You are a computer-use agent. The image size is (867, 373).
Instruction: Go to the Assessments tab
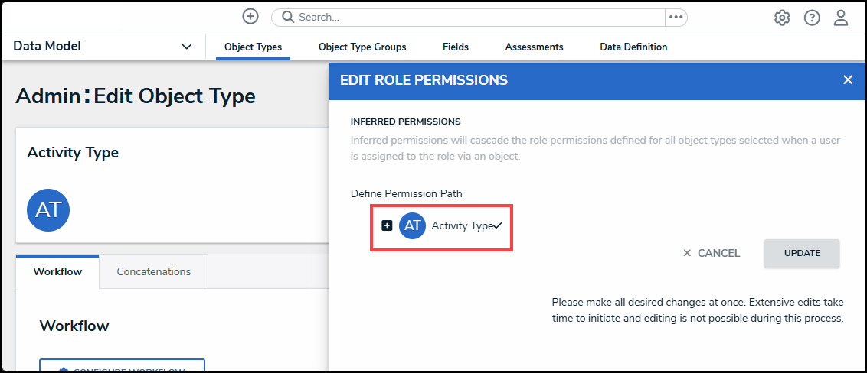click(534, 47)
